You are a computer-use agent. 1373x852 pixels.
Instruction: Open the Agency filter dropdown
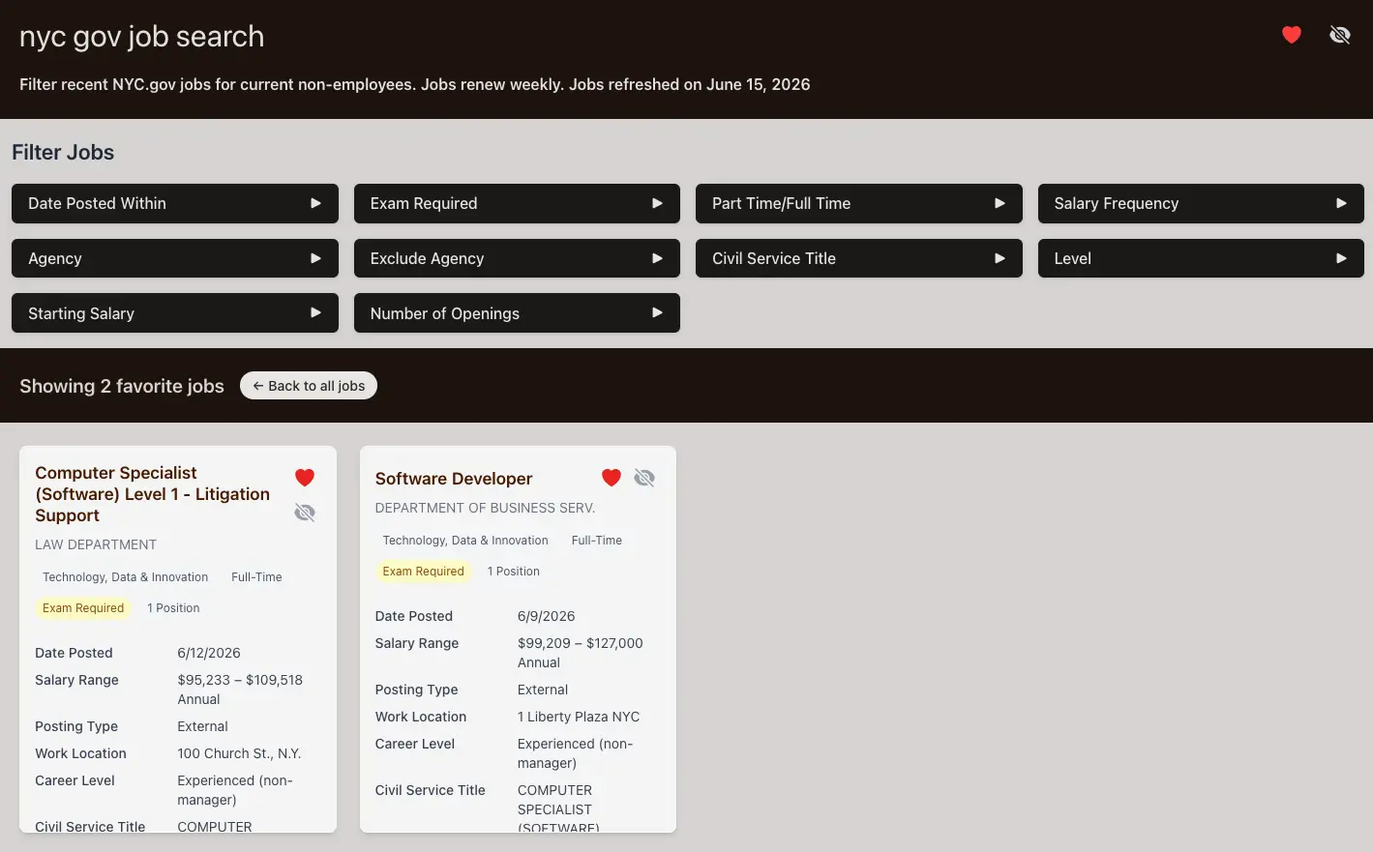[175, 258]
